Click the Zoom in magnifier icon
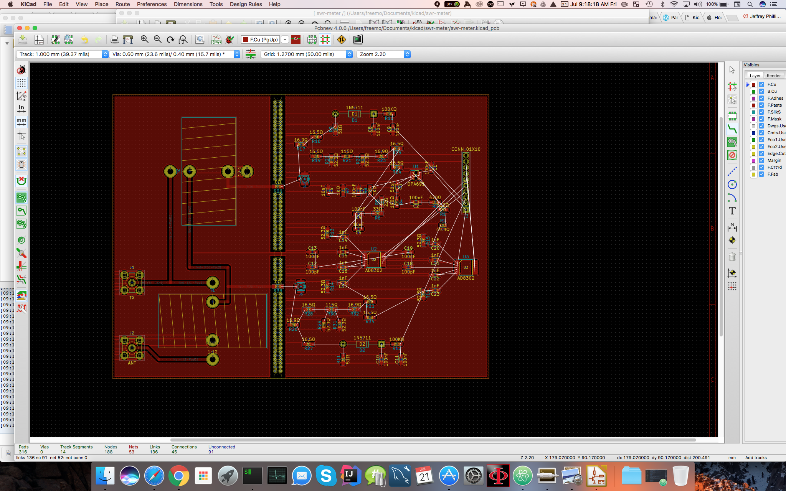Image resolution: width=786 pixels, height=491 pixels. tap(145, 40)
